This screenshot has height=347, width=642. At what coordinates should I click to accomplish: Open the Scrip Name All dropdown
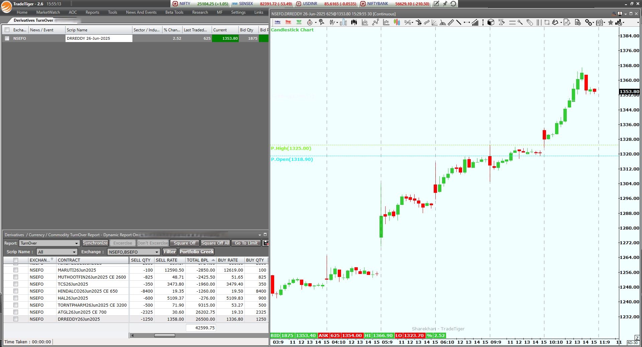(x=57, y=252)
